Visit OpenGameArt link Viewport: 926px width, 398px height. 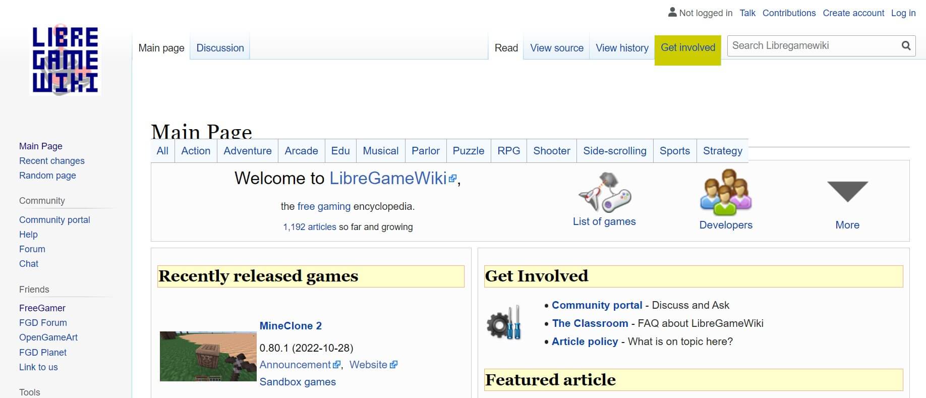pos(48,337)
